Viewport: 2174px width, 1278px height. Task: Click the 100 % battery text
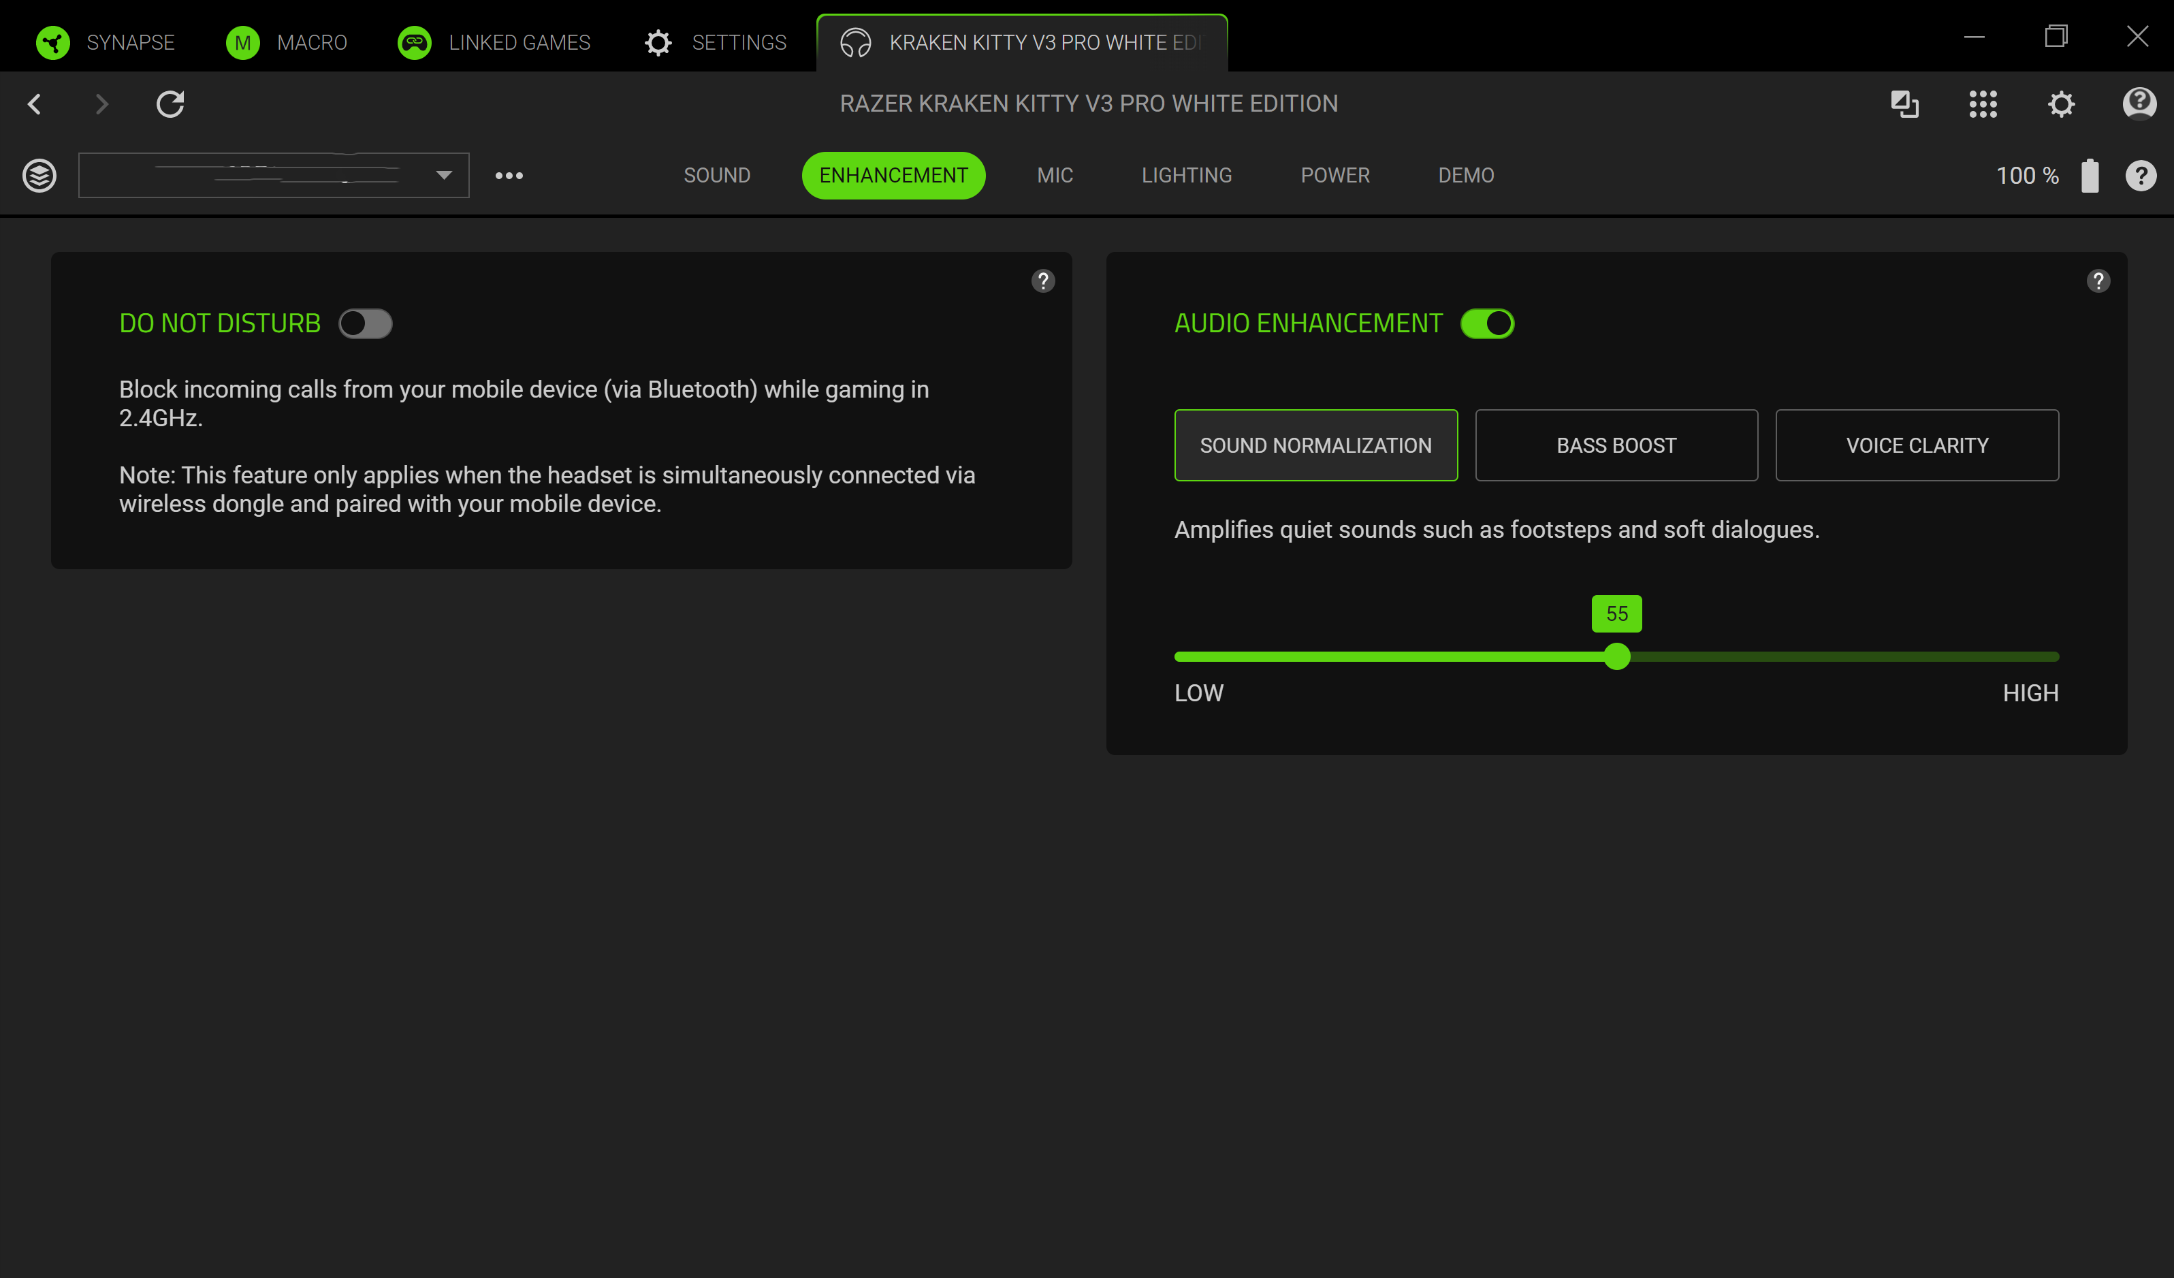pyautogui.click(x=2028, y=175)
